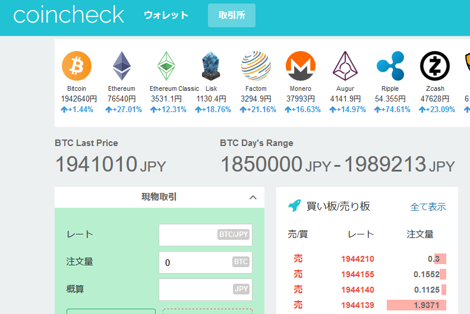Click order quantity 0.1125
Image resolution: width=470 pixels, height=314 pixels.
pyautogui.click(x=427, y=290)
